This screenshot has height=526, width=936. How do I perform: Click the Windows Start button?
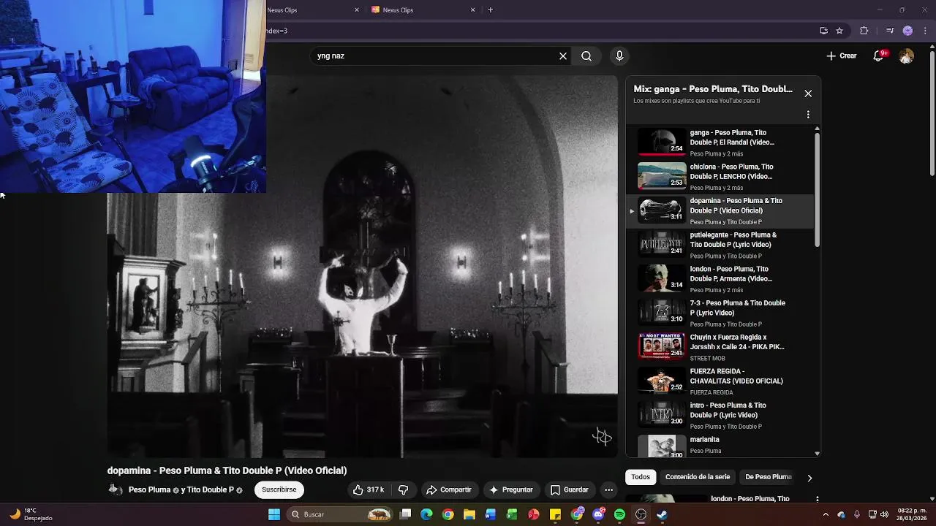[x=274, y=514]
